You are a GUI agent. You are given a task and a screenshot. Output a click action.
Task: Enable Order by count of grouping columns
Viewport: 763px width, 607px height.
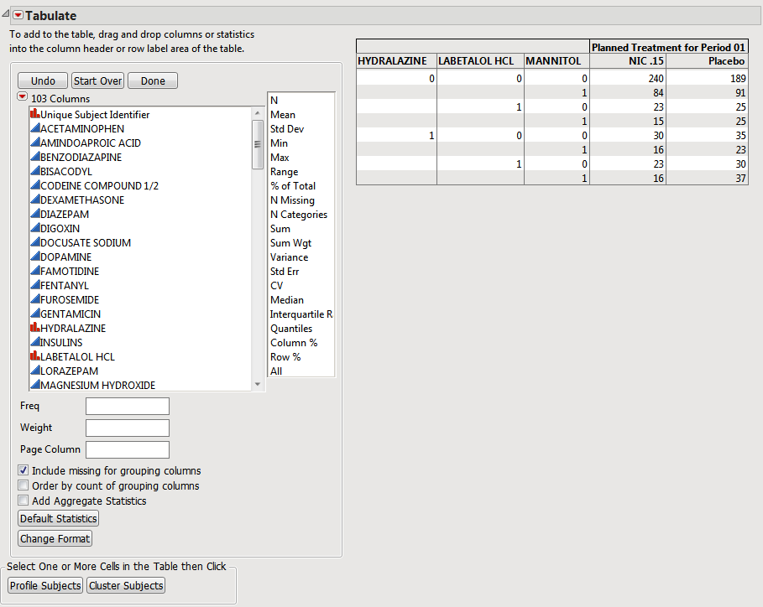[23, 485]
